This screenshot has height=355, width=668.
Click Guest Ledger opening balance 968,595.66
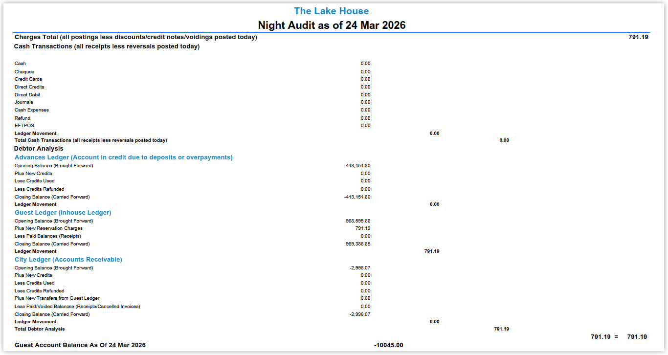pos(358,221)
